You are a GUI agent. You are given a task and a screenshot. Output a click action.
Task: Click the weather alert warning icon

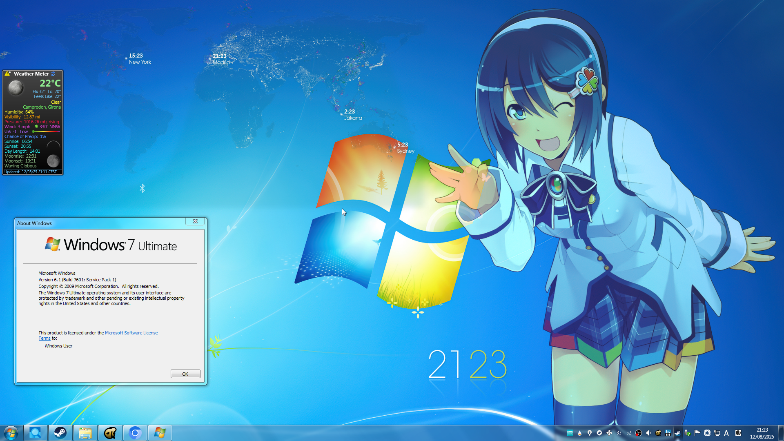[x=7, y=74]
